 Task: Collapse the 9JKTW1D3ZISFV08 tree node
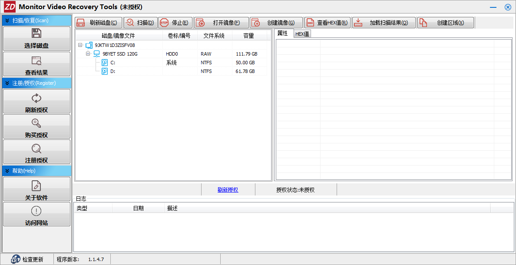[80, 45]
